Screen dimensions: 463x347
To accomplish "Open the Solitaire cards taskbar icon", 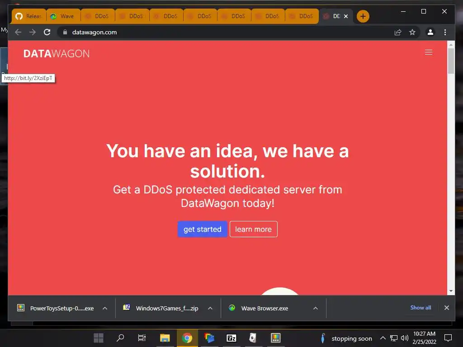I will click(253, 338).
